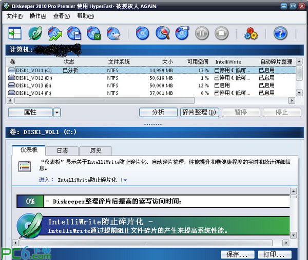308x260 pixels.
Task: Open help with the question mark icon
Action: click(x=280, y=34)
